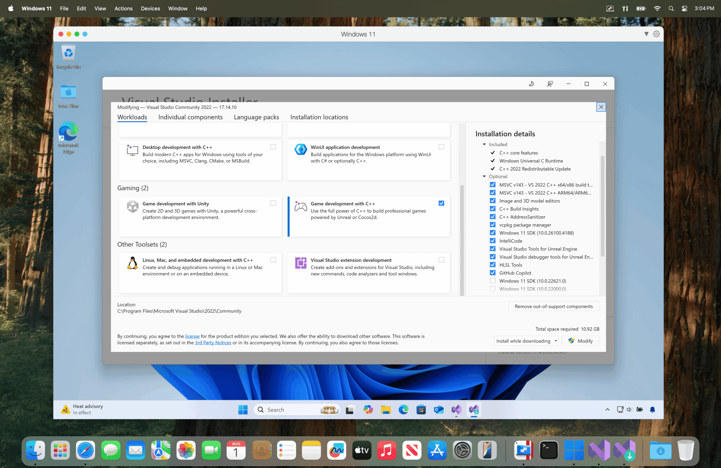Screen dimensions: 721x468
Task: Open Finder in the macOS Dock
Action: 35,450
